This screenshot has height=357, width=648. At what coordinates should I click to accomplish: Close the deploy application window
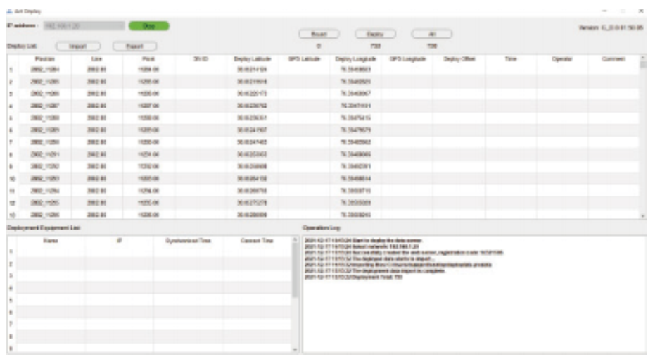(x=641, y=11)
